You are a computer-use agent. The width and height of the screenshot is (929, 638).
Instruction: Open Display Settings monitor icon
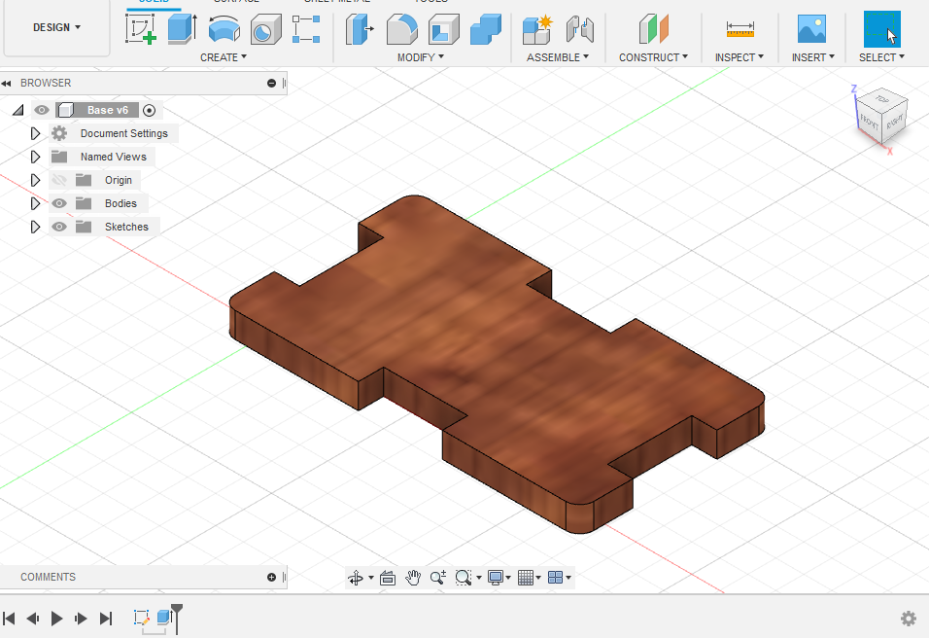pos(496,578)
